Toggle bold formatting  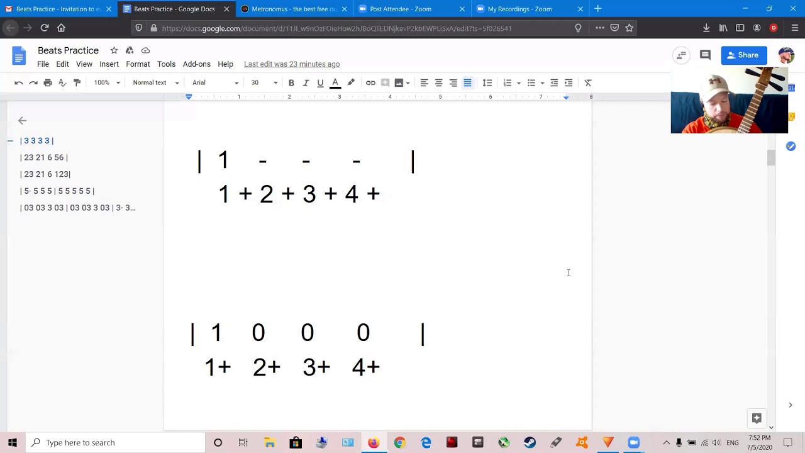pyautogui.click(x=291, y=82)
